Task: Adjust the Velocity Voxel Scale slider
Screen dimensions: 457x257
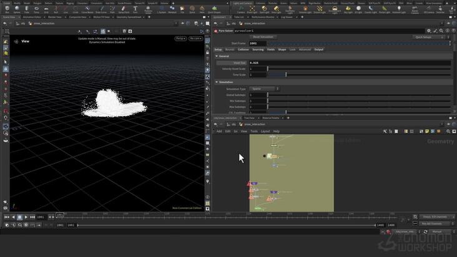Action: pyautogui.click(x=359, y=69)
